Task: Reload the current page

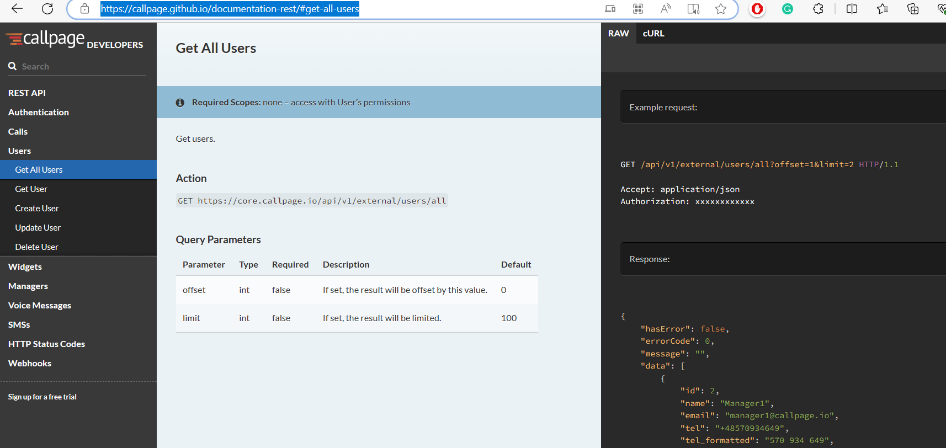Action: 47,9
